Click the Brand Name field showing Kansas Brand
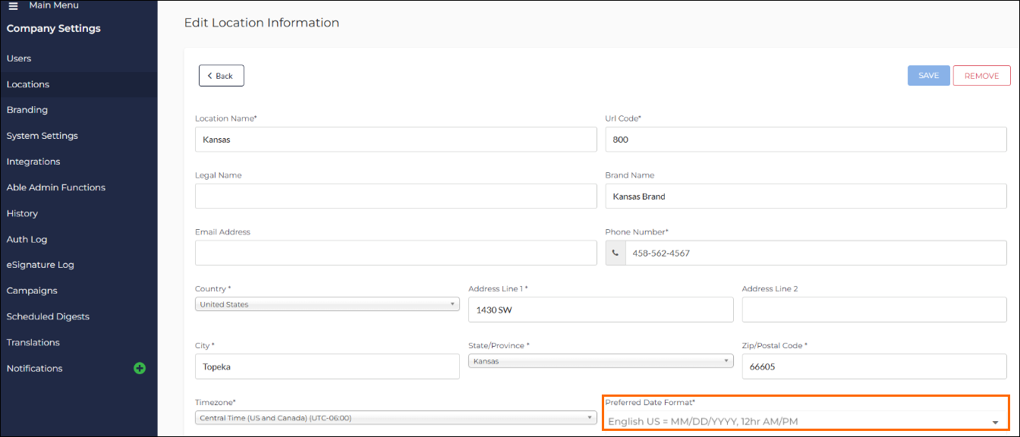This screenshot has width=1020, height=437. 806,196
